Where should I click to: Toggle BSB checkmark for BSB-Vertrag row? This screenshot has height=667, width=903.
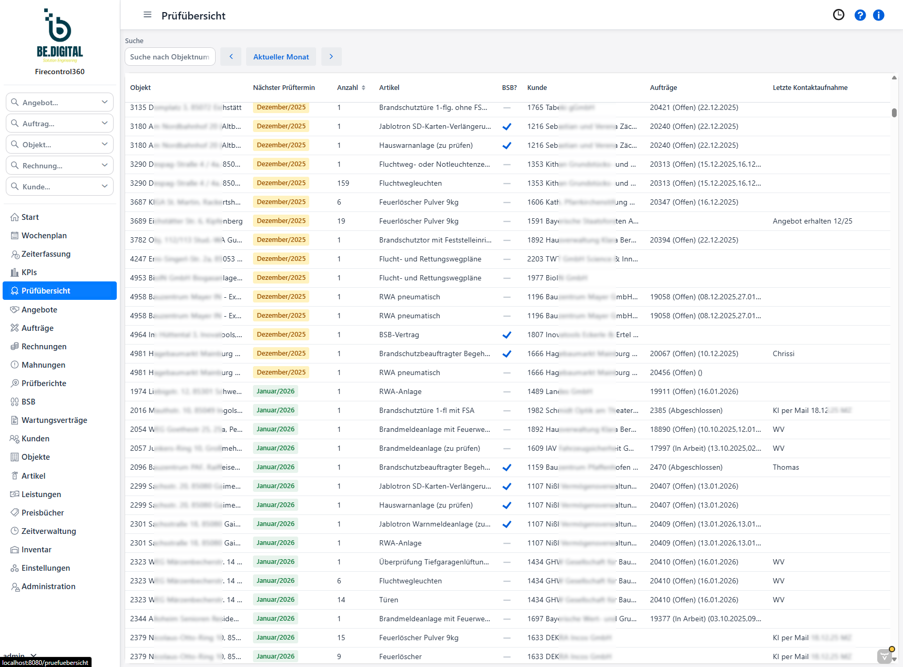point(506,335)
